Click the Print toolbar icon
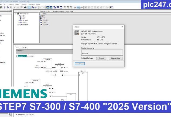171x117 pixels. [x=1, y=7]
